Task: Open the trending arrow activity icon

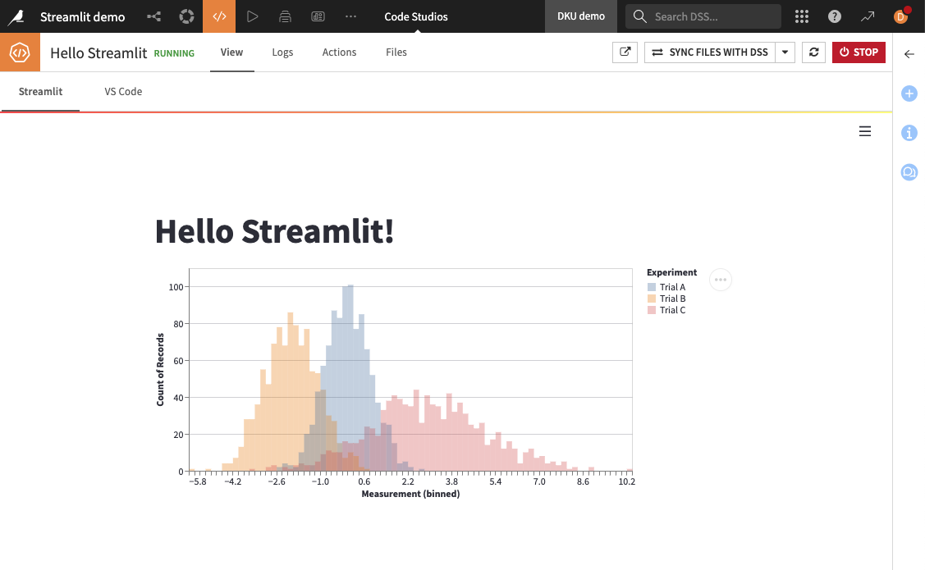Action: tap(868, 16)
